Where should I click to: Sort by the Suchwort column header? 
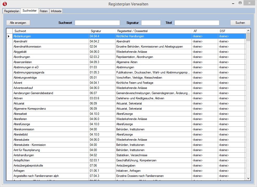pos(51,31)
